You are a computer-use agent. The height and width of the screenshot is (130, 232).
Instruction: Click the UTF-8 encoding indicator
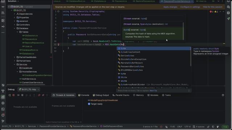[187, 127]
